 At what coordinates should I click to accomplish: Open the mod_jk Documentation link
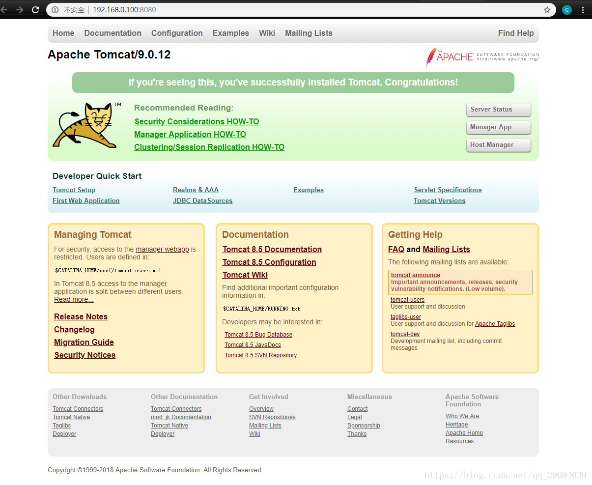[x=181, y=417]
